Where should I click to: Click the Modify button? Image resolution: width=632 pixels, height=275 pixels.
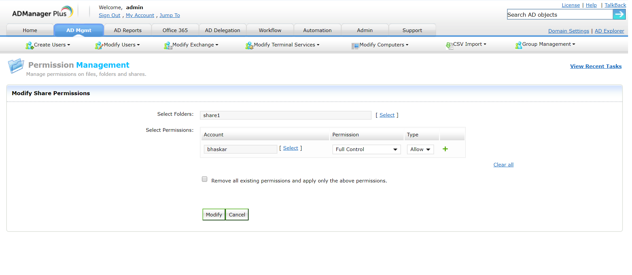click(x=214, y=215)
